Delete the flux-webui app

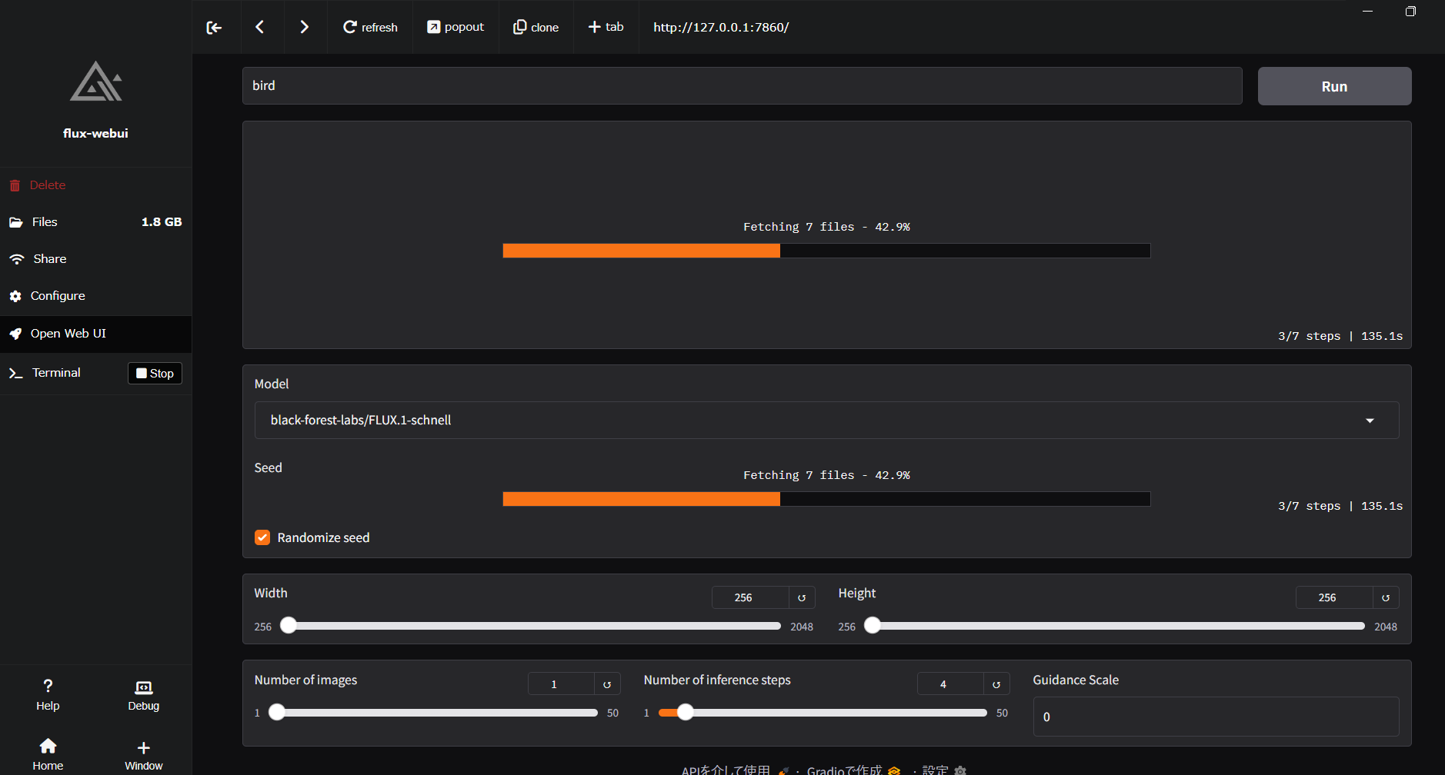click(x=96, y=185)
